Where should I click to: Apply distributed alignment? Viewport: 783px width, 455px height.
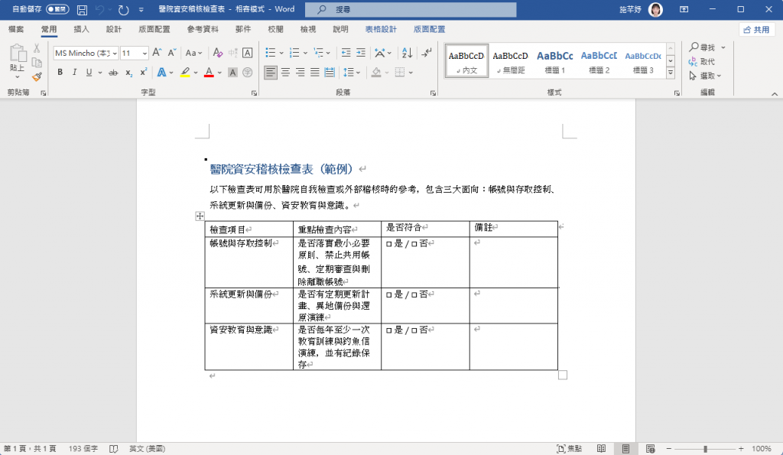(x=330, y=73)
